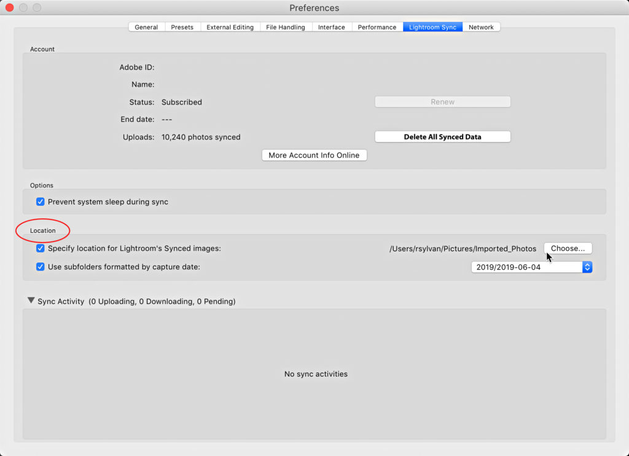
Task: Collapse the Sync Activity disclosure triangle
Action: [31, 301]
